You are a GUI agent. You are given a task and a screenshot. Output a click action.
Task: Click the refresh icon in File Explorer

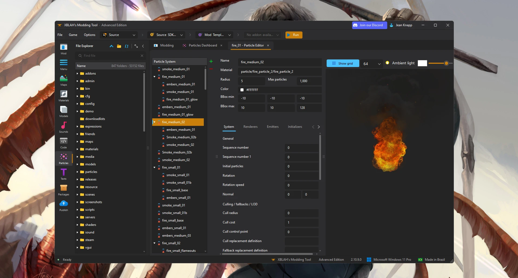click(127, 46)
